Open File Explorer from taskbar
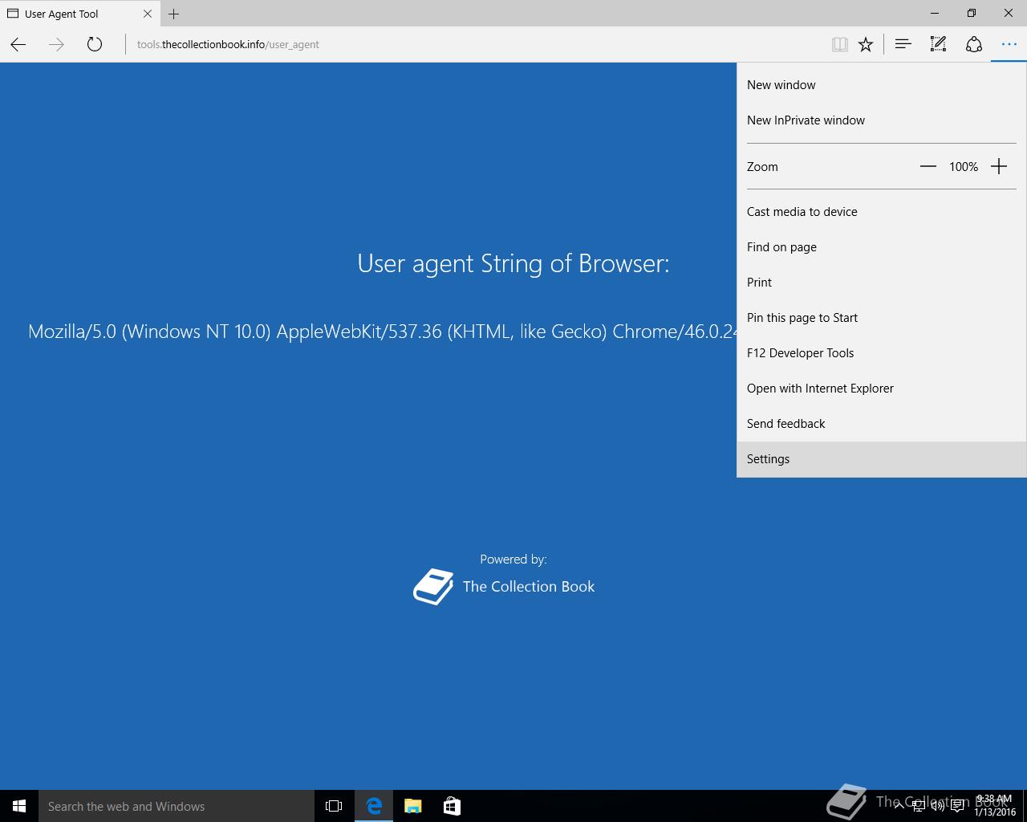 [413, 806]
